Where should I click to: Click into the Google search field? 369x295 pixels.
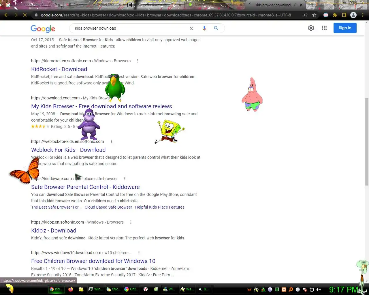click(130, 28)
